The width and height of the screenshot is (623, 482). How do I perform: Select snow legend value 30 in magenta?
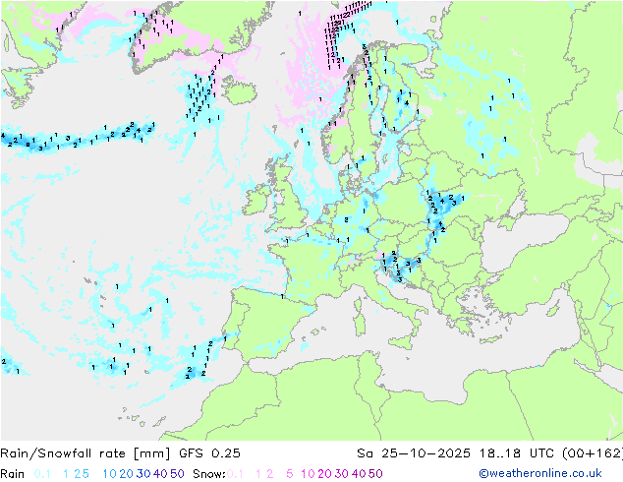[x=342, y=474]
